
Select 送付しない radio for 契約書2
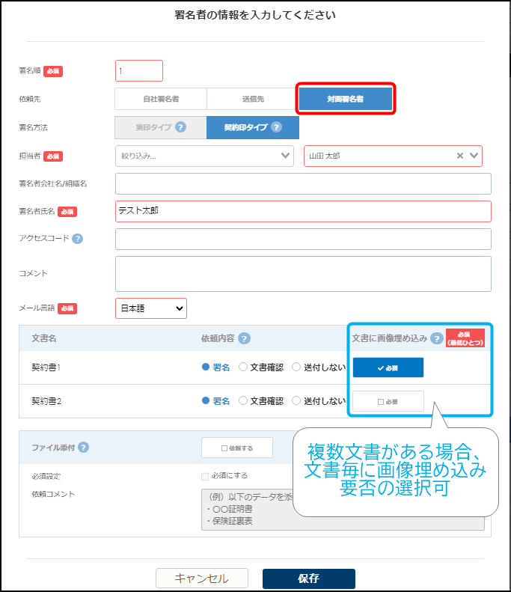pos(296,400)
